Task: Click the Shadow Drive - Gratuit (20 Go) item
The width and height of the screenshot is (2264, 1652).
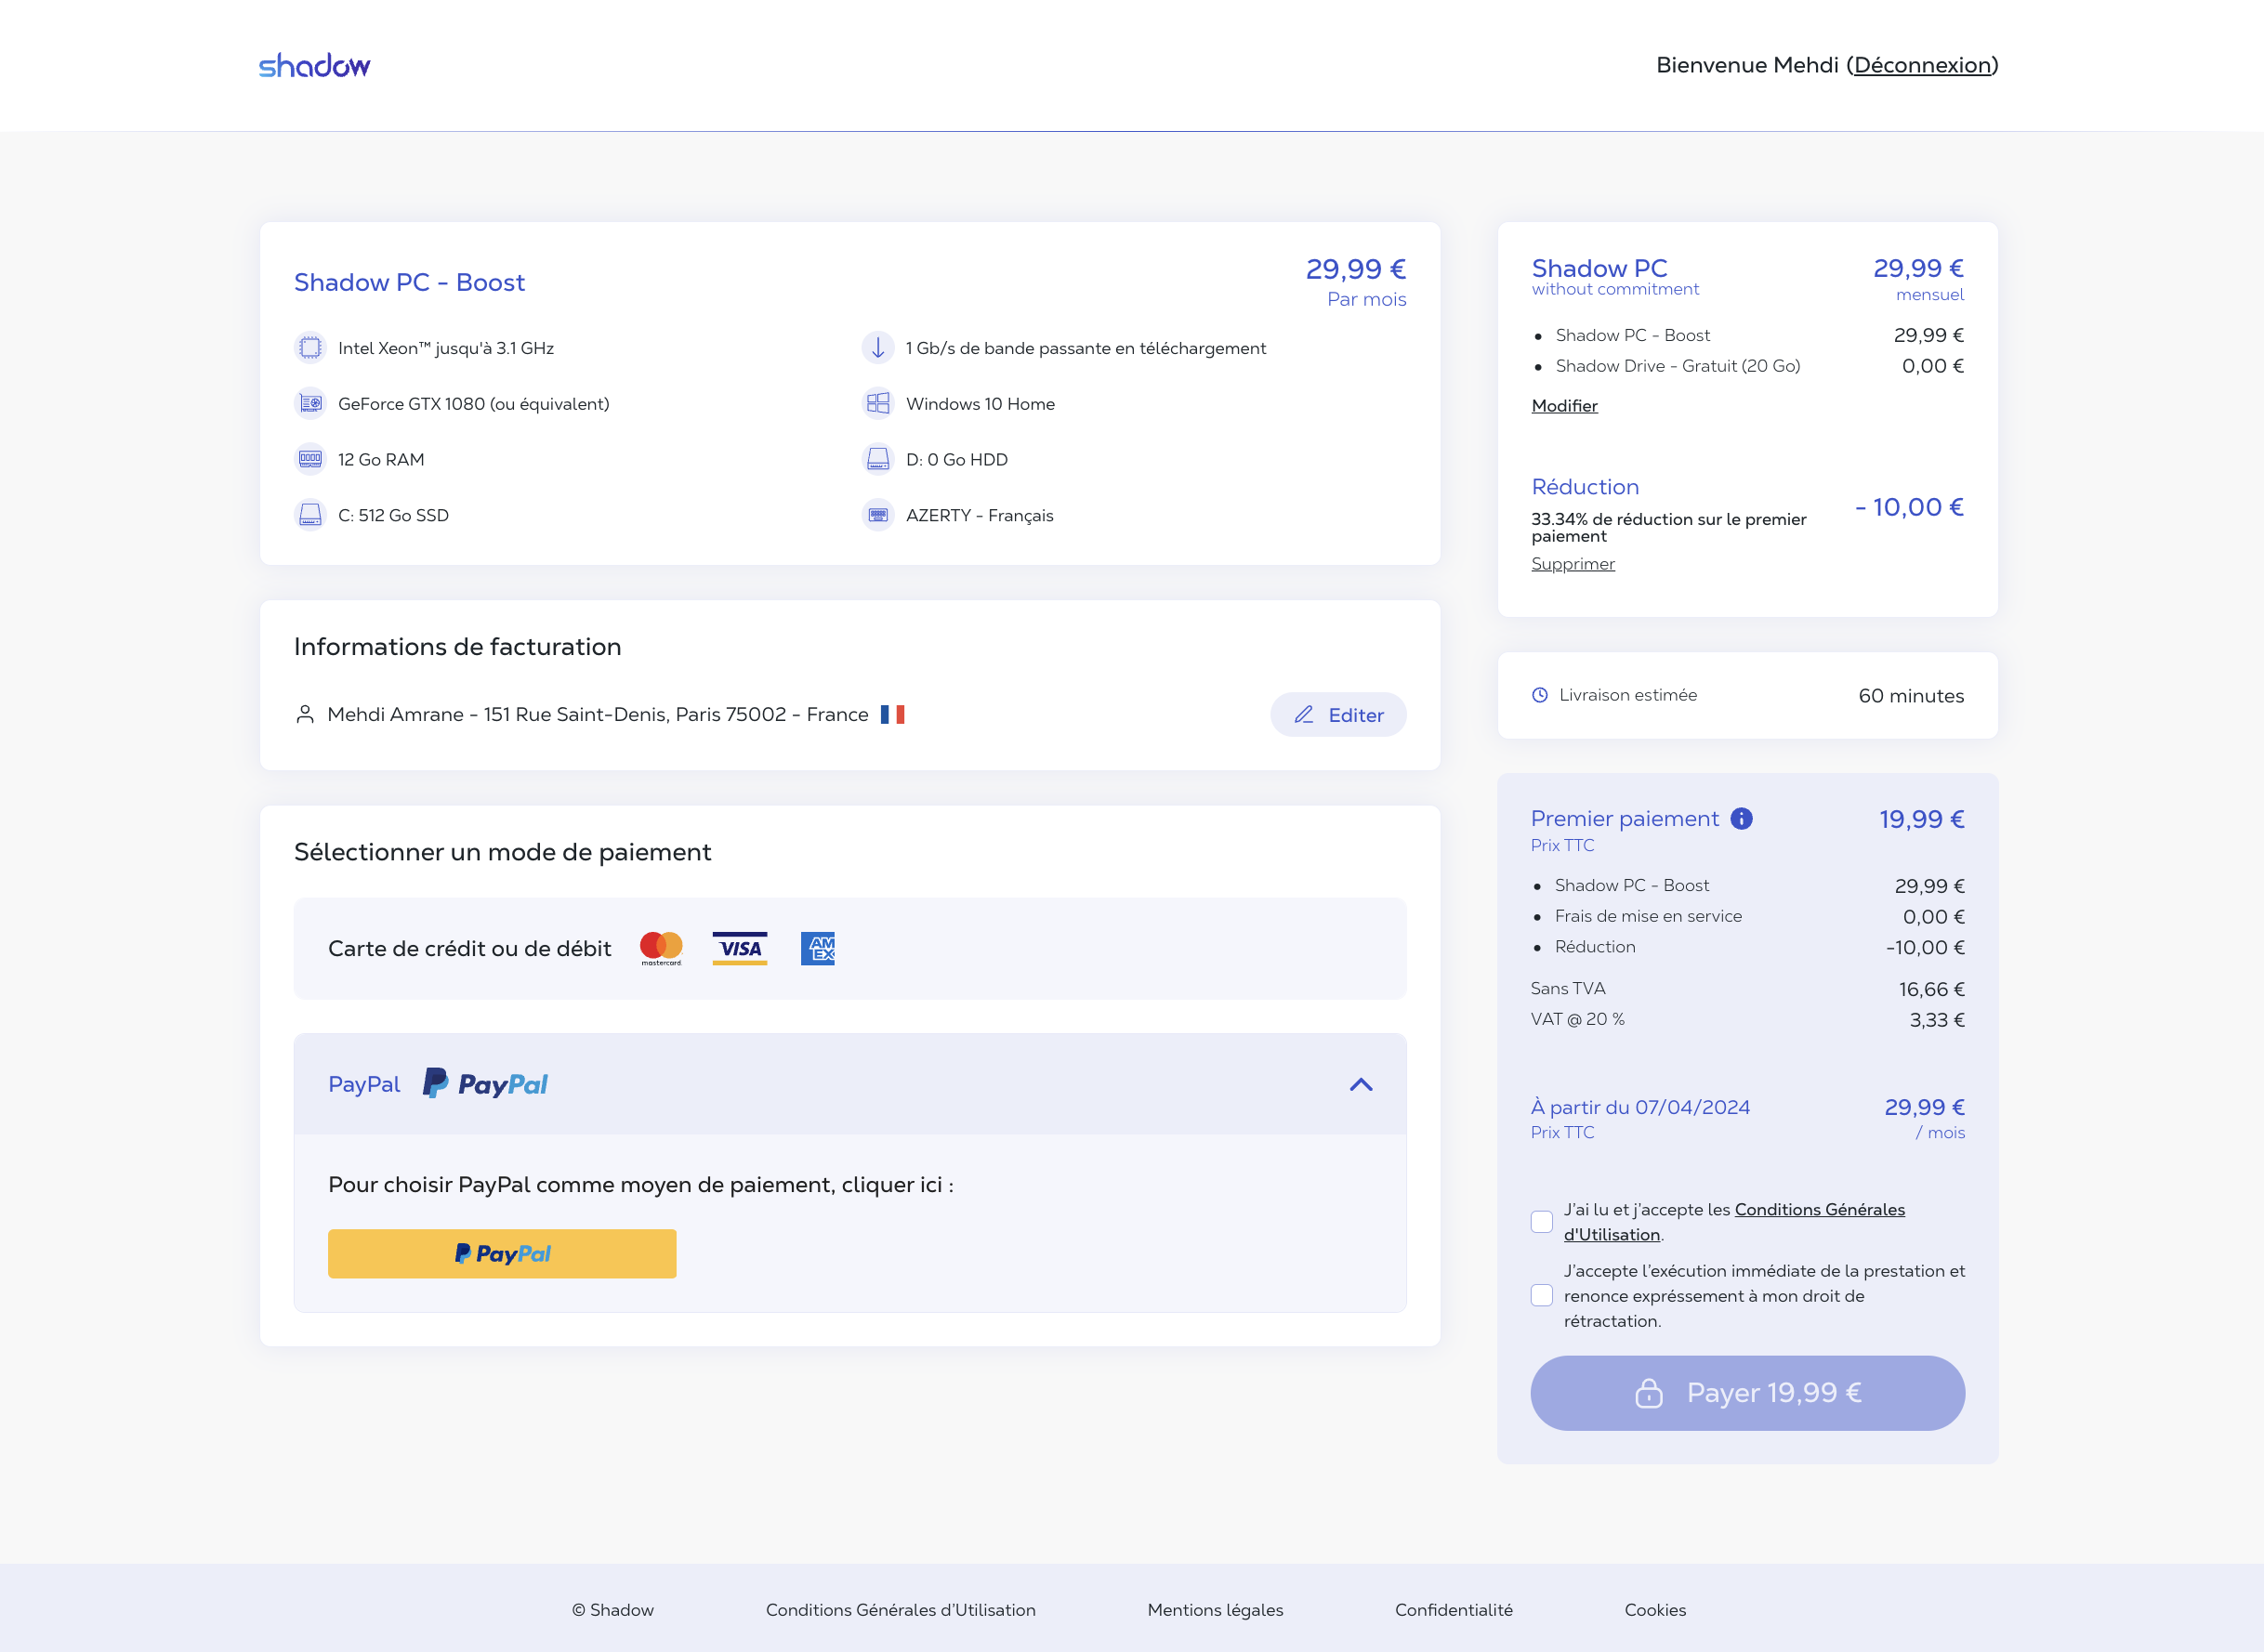Action: click(1678, 366)
